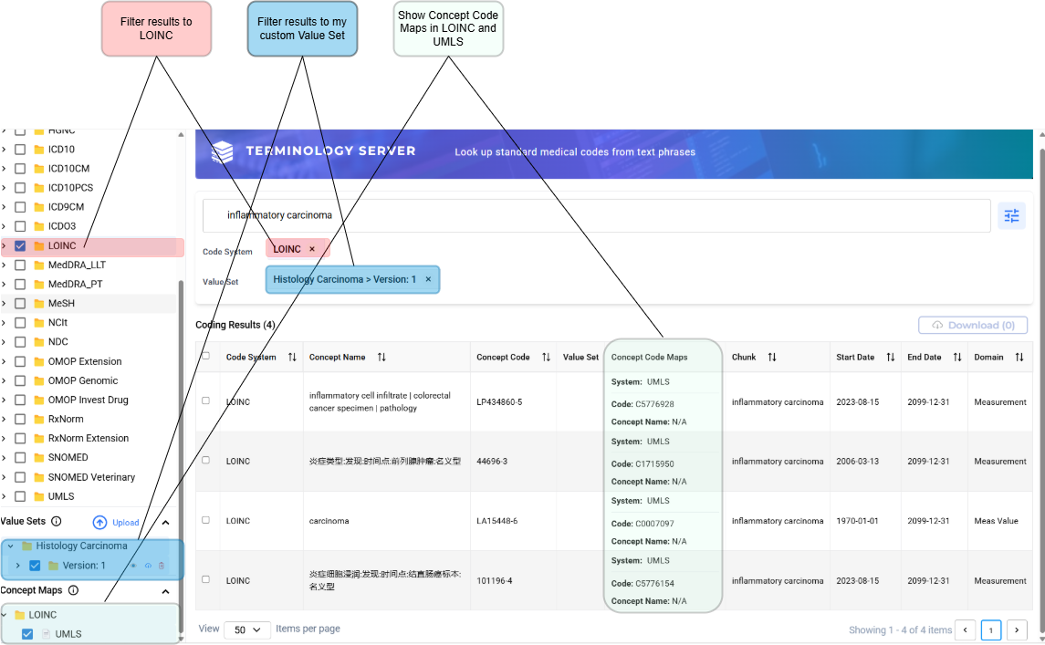This screenshot has width=1045, height=645.
Task: Click the Upload link
Action: (125, 523)
